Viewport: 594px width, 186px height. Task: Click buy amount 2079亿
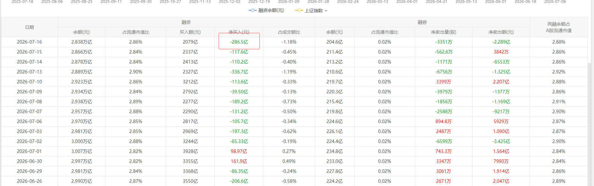click(x=190, y=42)
